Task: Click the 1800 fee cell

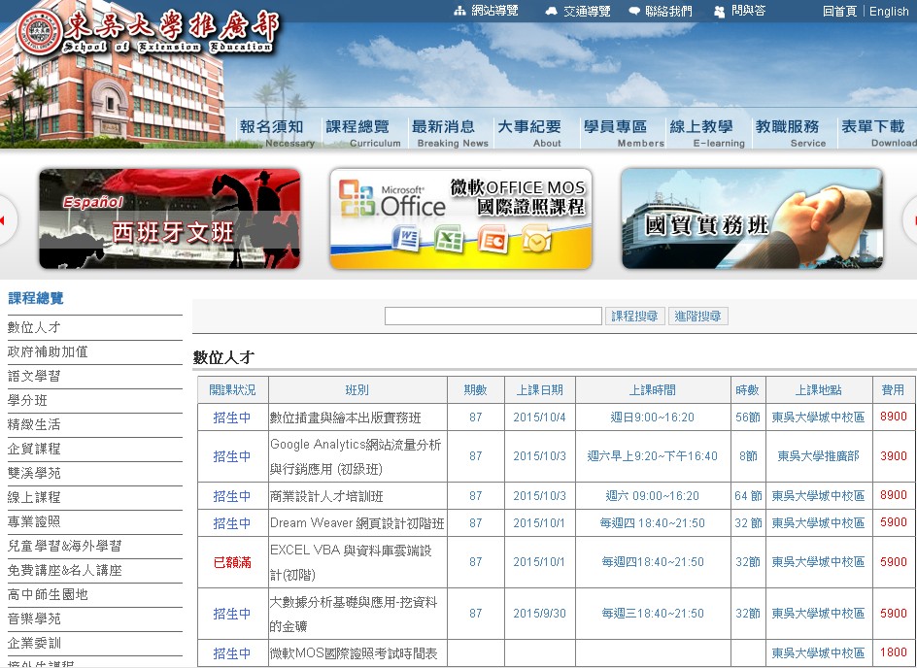Action: pyautogui.click(x=894, y=652)
